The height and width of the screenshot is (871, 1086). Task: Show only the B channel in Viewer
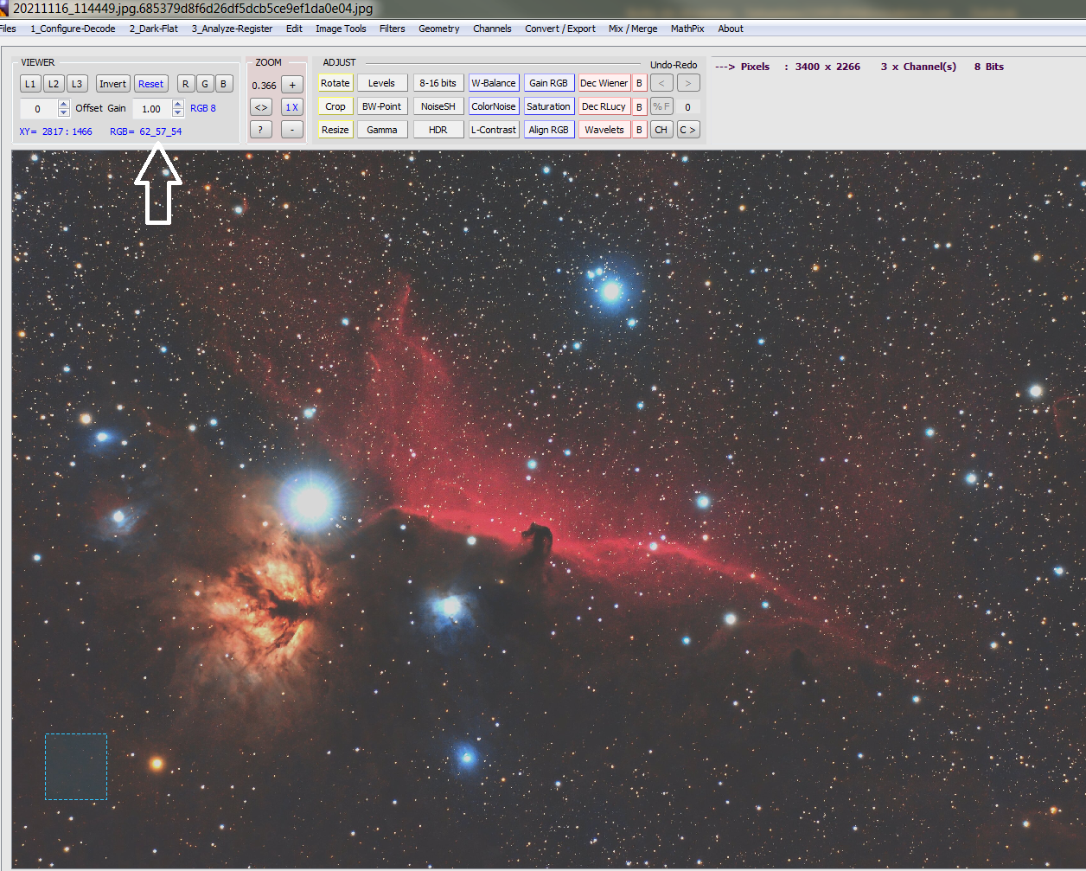(224, 84)
